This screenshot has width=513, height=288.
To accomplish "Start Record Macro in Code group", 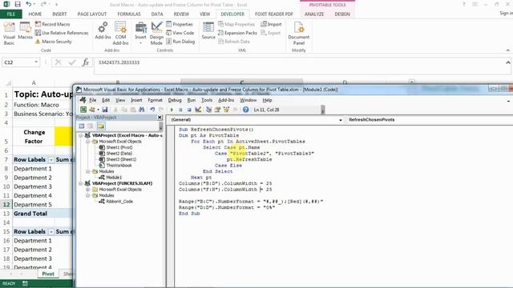I will (52, 24).
